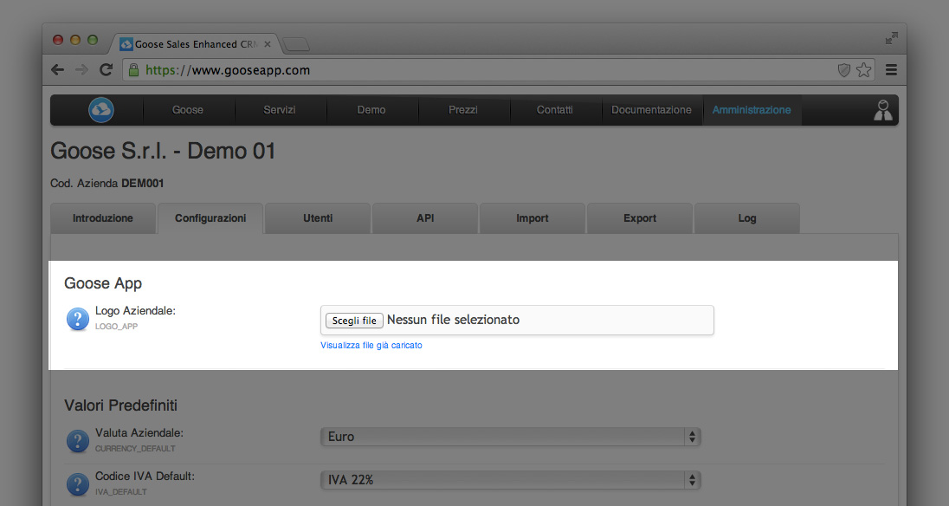949x506 pixels.
Task: Click the help icon beside Valuta Aziendale
Action: pyautogui.click(x=77, y=441)
